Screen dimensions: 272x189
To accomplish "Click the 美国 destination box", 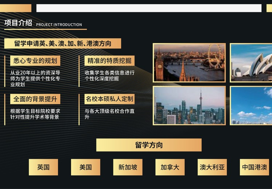I will point(86,167).
